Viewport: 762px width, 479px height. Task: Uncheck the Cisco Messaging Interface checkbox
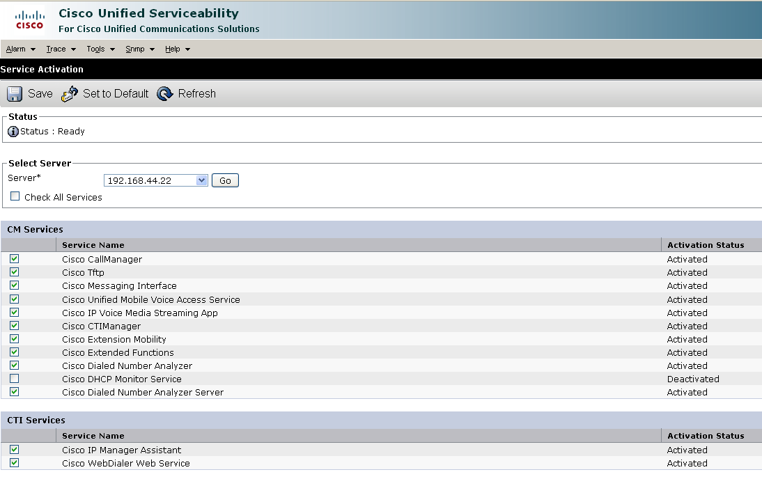(x=15, y=285)
